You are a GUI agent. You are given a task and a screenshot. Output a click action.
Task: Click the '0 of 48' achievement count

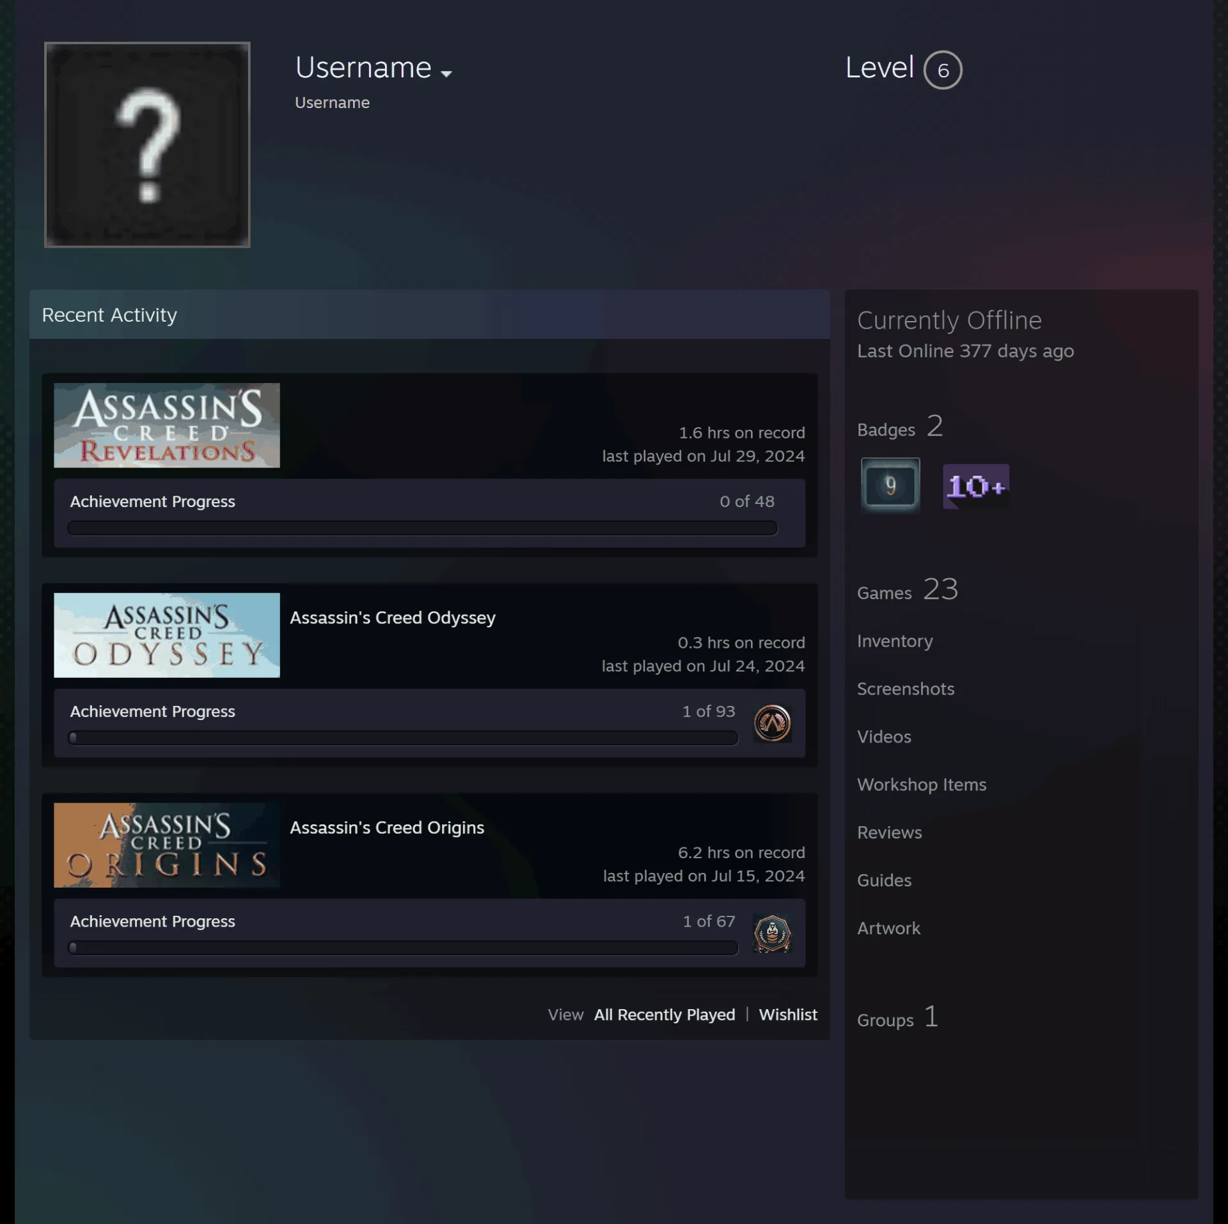[746, 501]
